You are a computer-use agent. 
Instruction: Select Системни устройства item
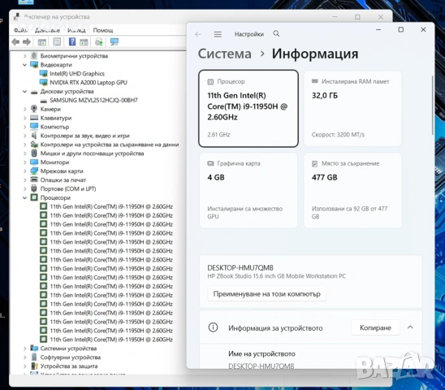68,349
